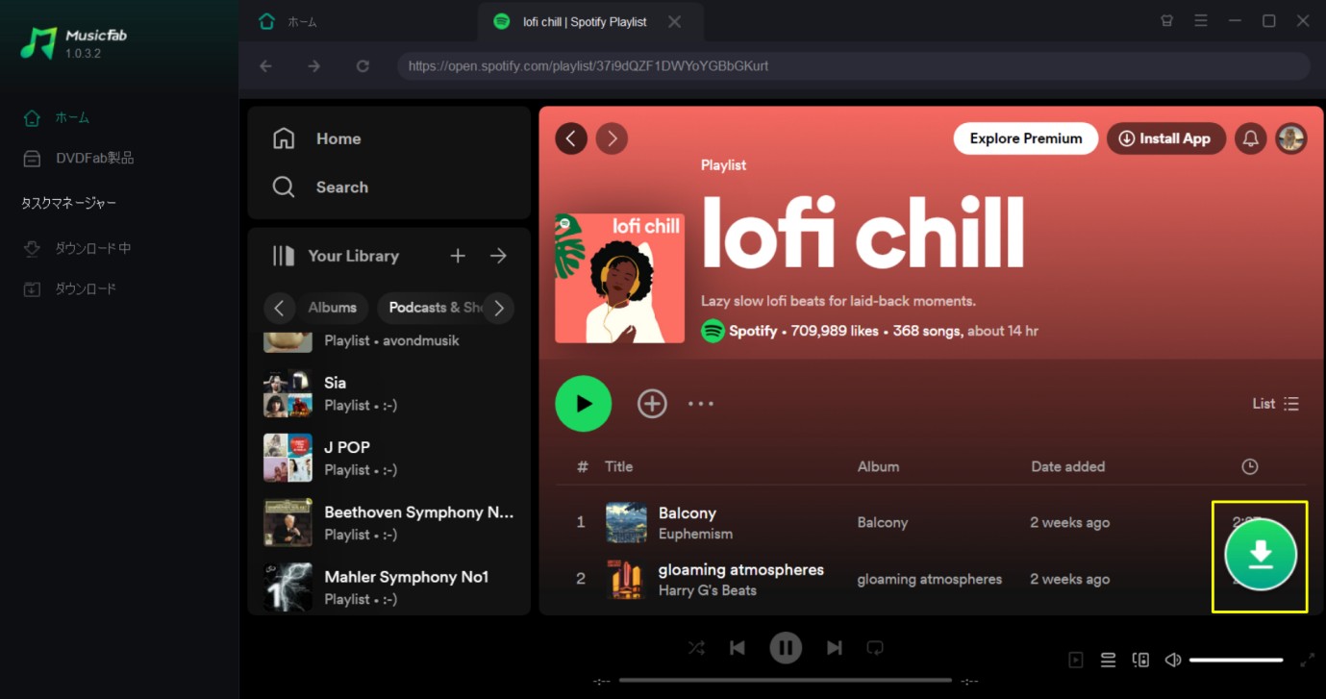The image size is (1326, 699).
Task: Collapse Your Library panel
Action: (336, 256)
